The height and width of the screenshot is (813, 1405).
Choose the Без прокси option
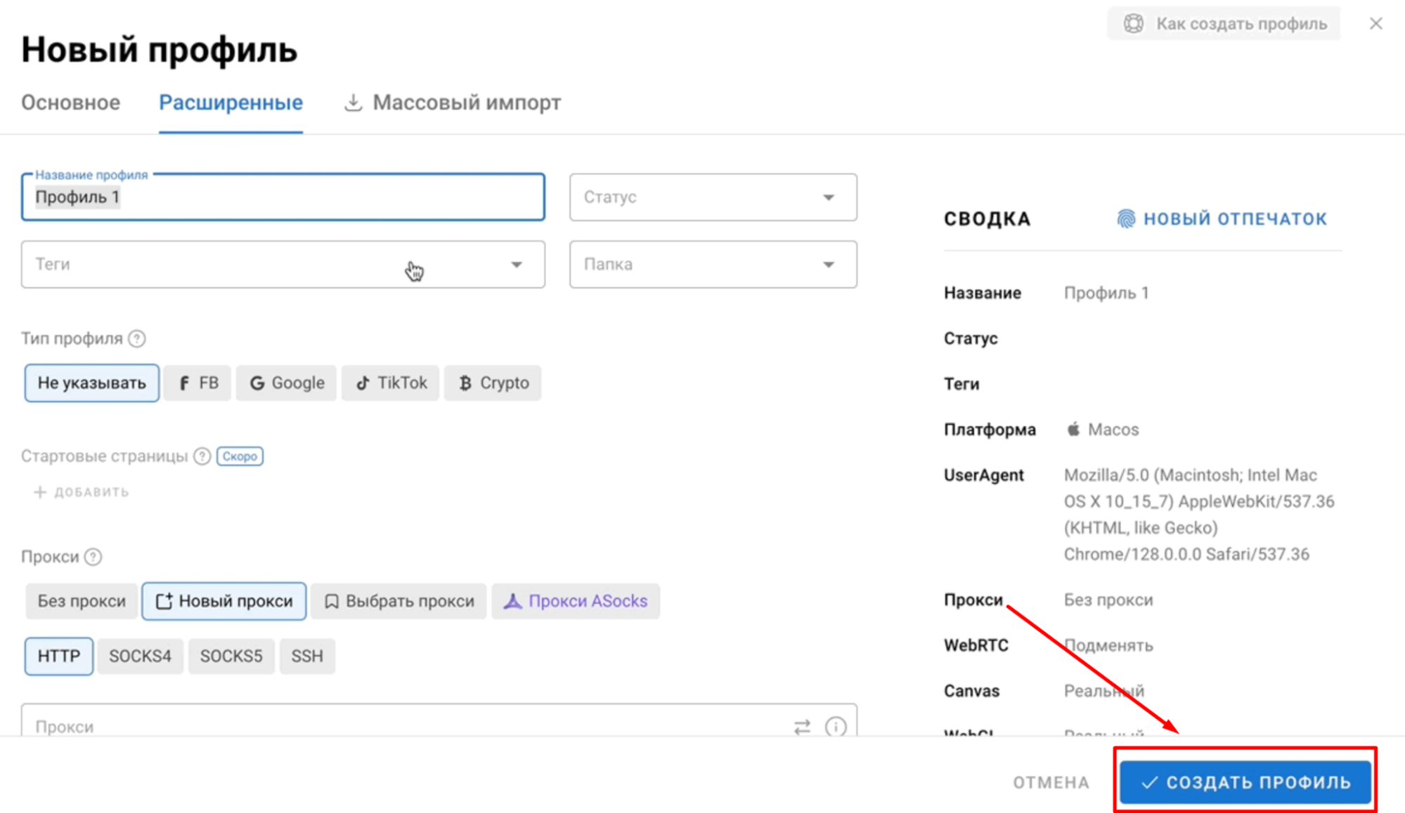pyautogui.click(x=82, y=601)
